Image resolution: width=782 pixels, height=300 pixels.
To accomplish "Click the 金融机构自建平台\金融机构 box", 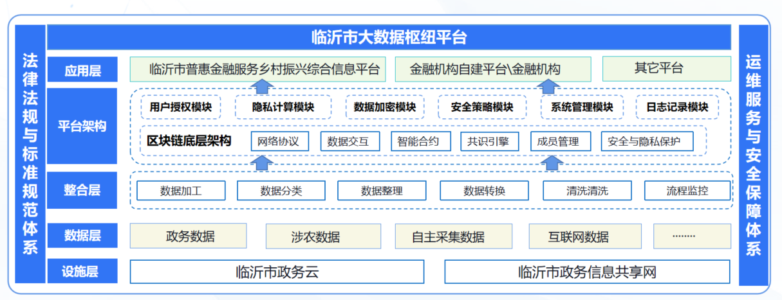I will (492, 69).
